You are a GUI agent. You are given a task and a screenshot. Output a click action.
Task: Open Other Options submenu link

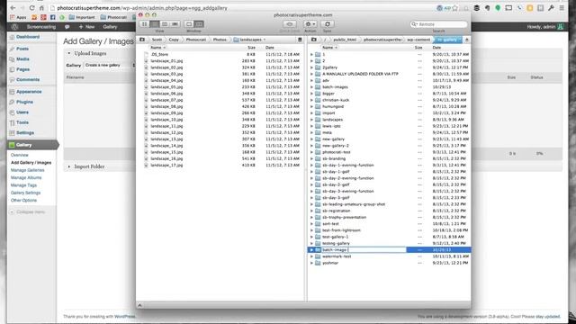(23, 201)
